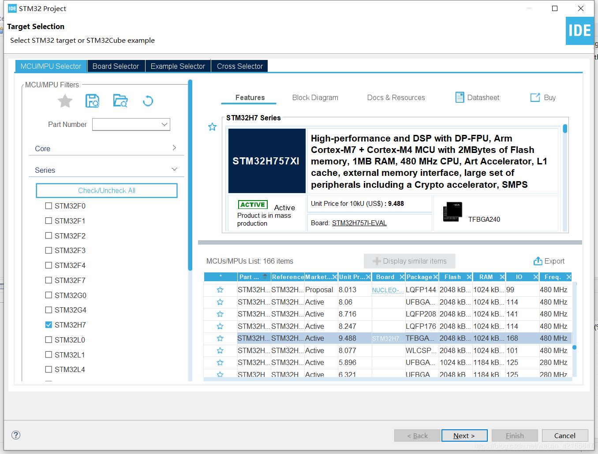Switch to Board Selector tab
Viewport: 598px width, 454px height.
116,66
